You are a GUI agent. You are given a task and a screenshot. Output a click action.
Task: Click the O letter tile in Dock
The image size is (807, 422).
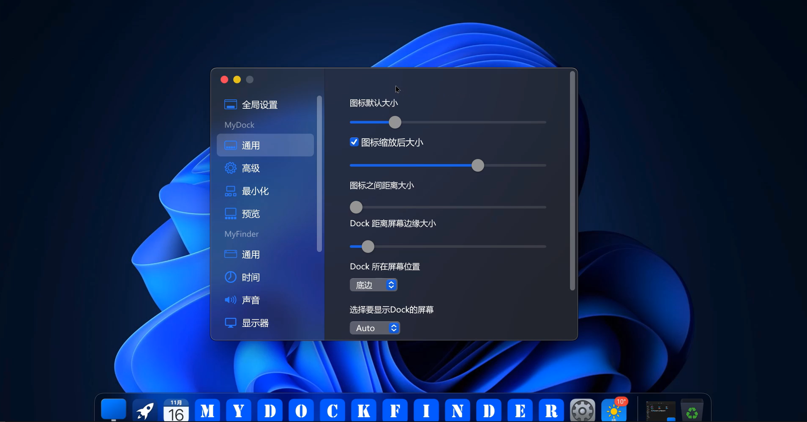pos(301,410)
